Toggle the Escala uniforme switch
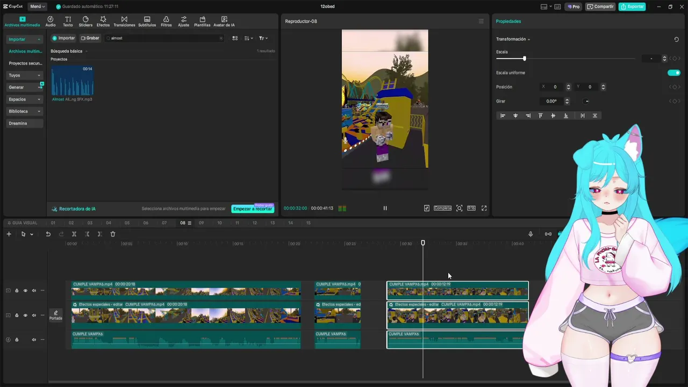Image resolution: width=688 pixels, height=387 pixels. [x=673, y=73]
